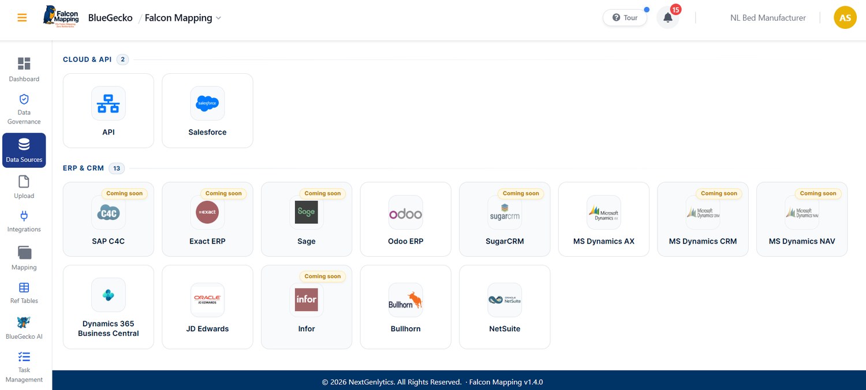
Task: Select the MS Dynamics NAV card
Action: point(802,219)
